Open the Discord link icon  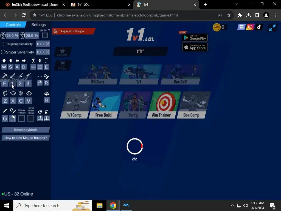[x=241, y=27]
